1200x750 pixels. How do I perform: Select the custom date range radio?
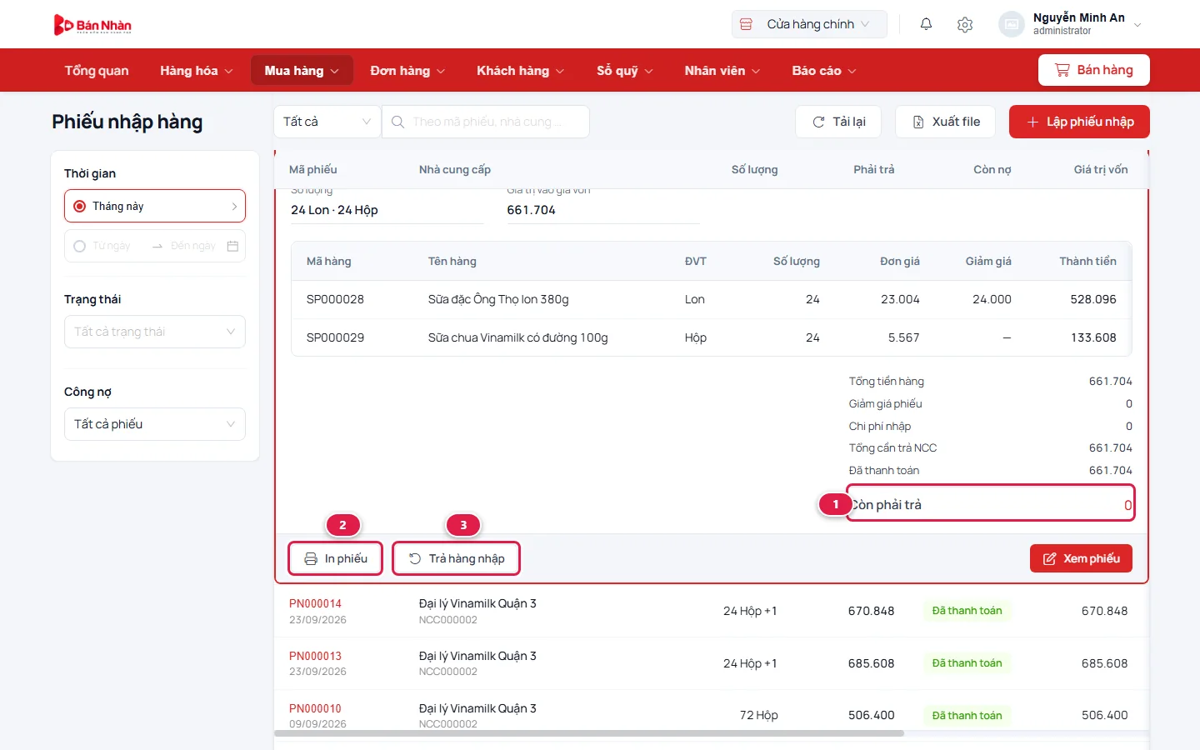(x=80, y=246)
